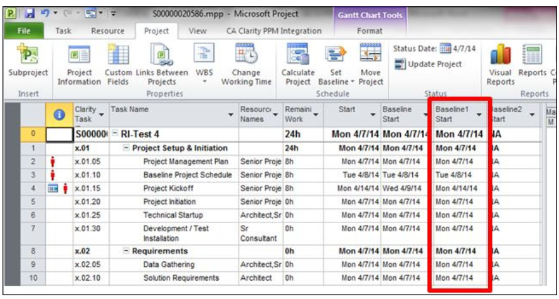
Task: Collapse Project Setup & Initiation group
Action: click(126, 149)
